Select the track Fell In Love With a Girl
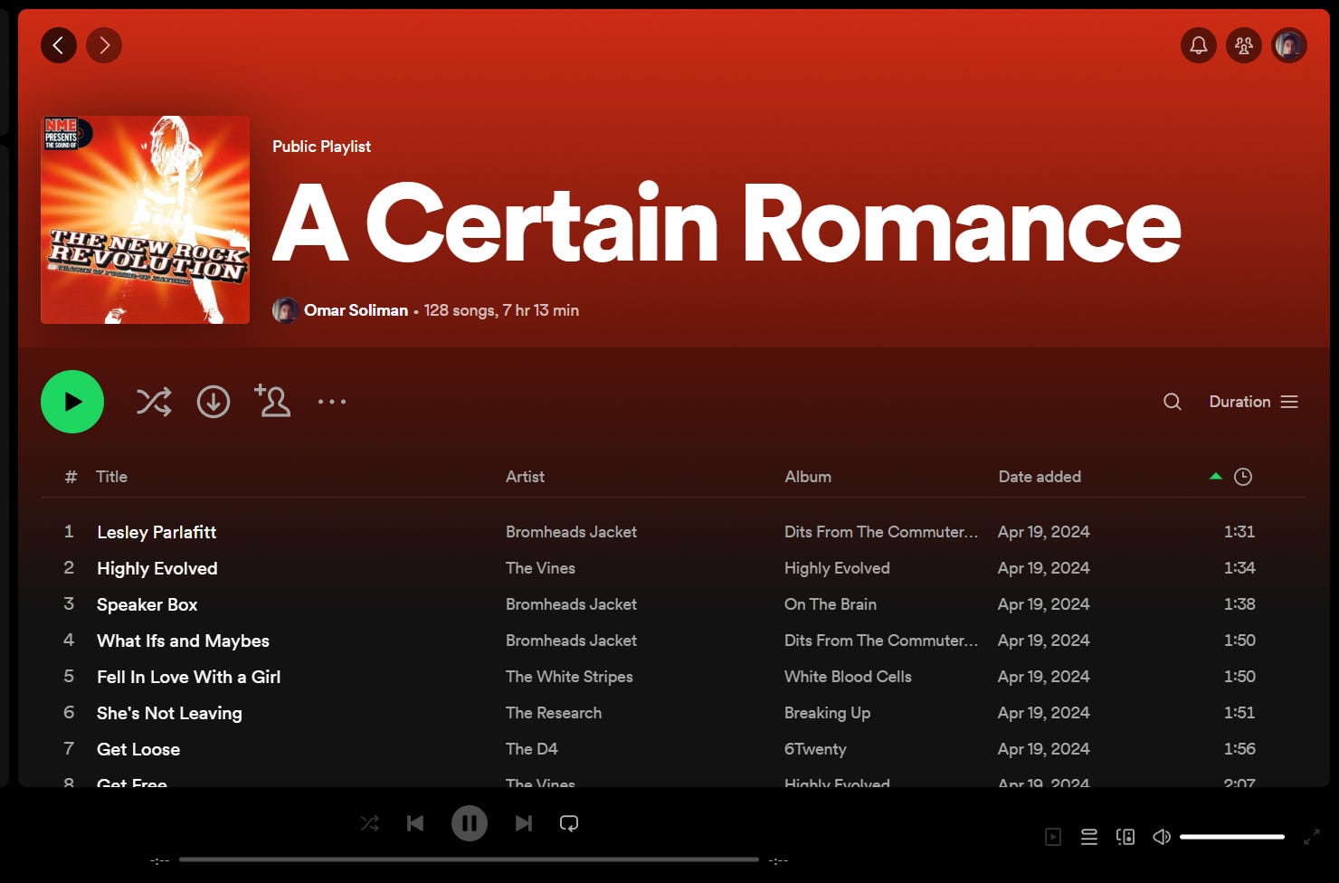The image size is (1339, 883). (188, 677)
